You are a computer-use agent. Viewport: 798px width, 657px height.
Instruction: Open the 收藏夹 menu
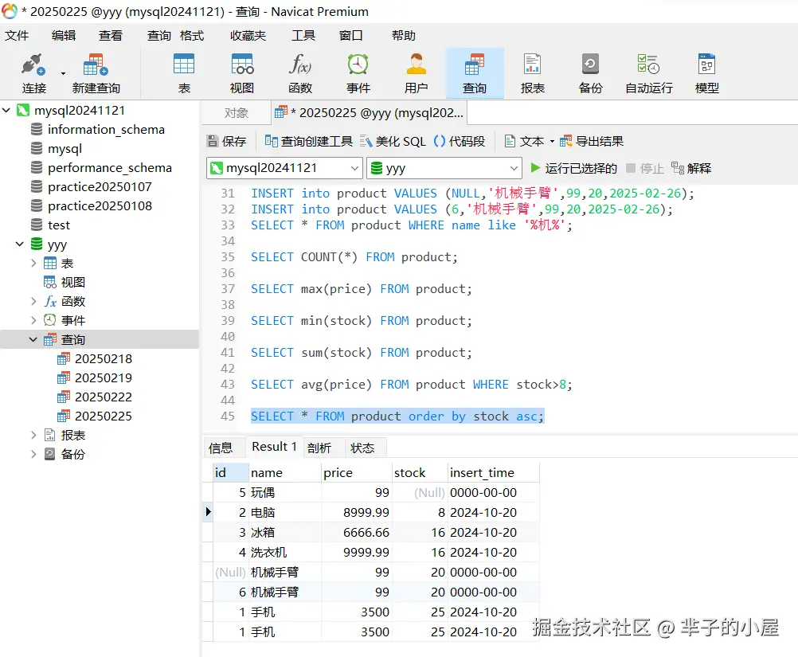tap(248, 35)
